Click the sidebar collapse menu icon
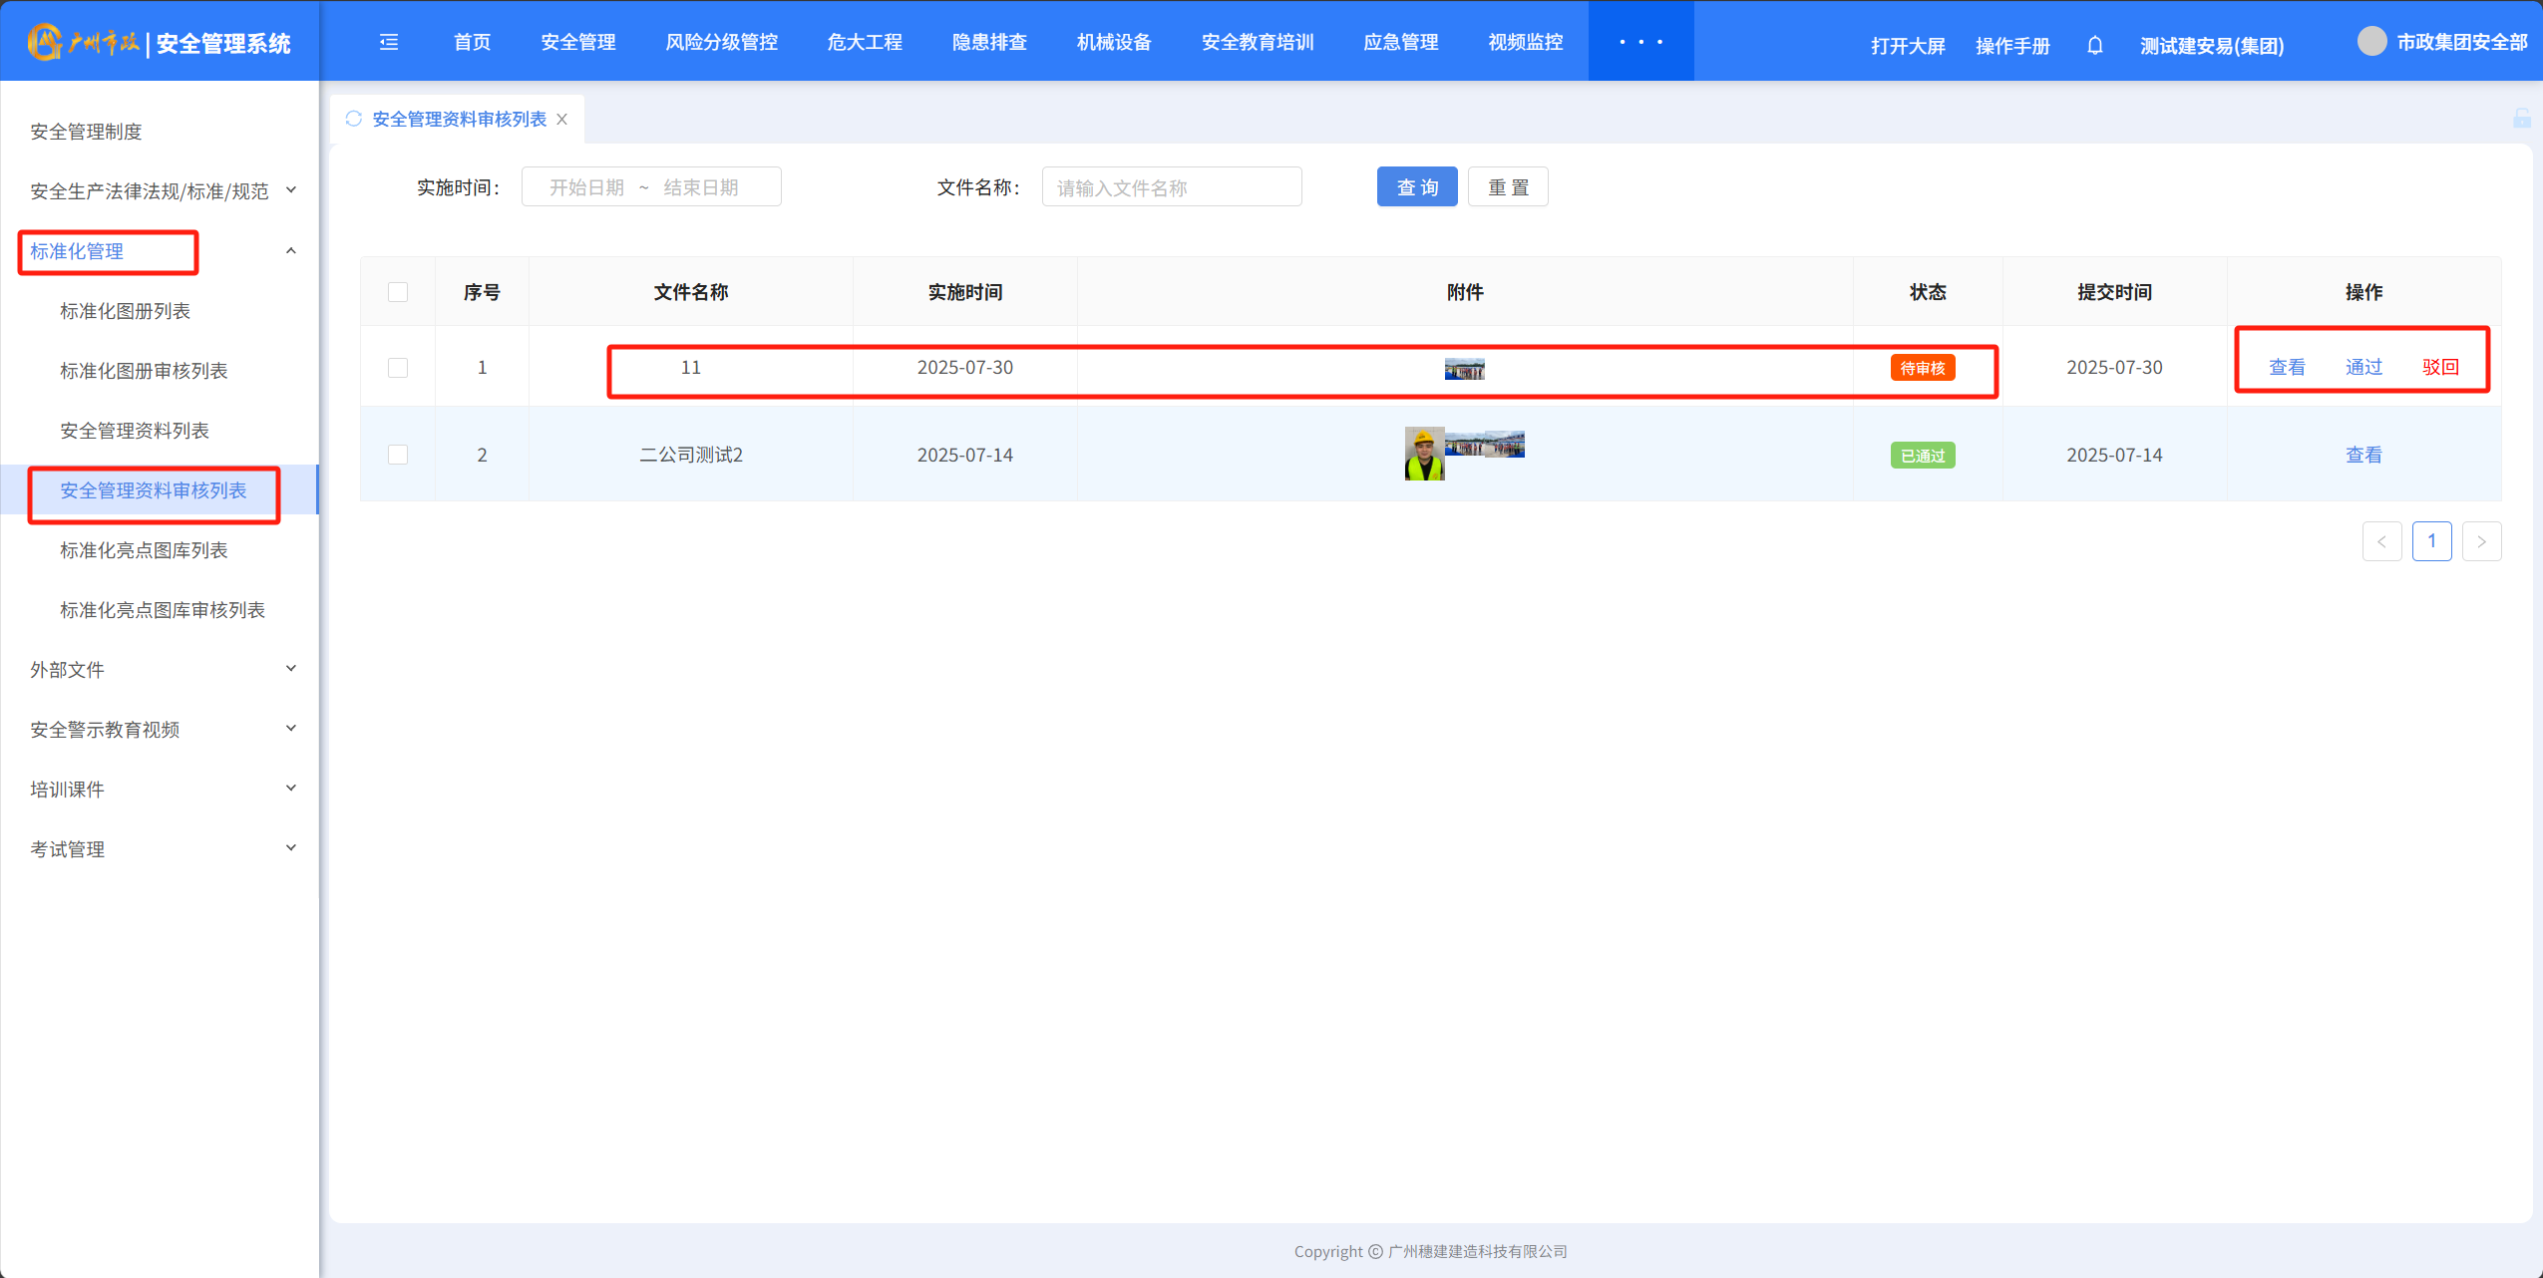2543x1278 pixels. click(x=389, y=42)
